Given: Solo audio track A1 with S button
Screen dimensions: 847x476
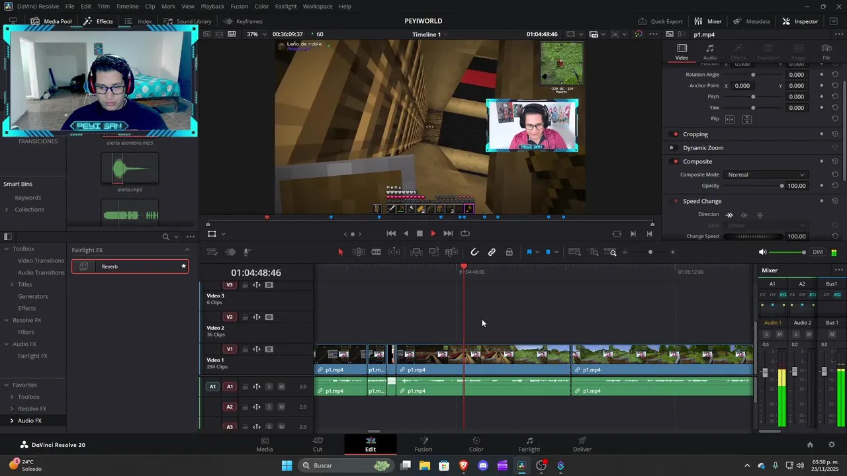Looking at the screenshot, I should click(x=269, y=387).
